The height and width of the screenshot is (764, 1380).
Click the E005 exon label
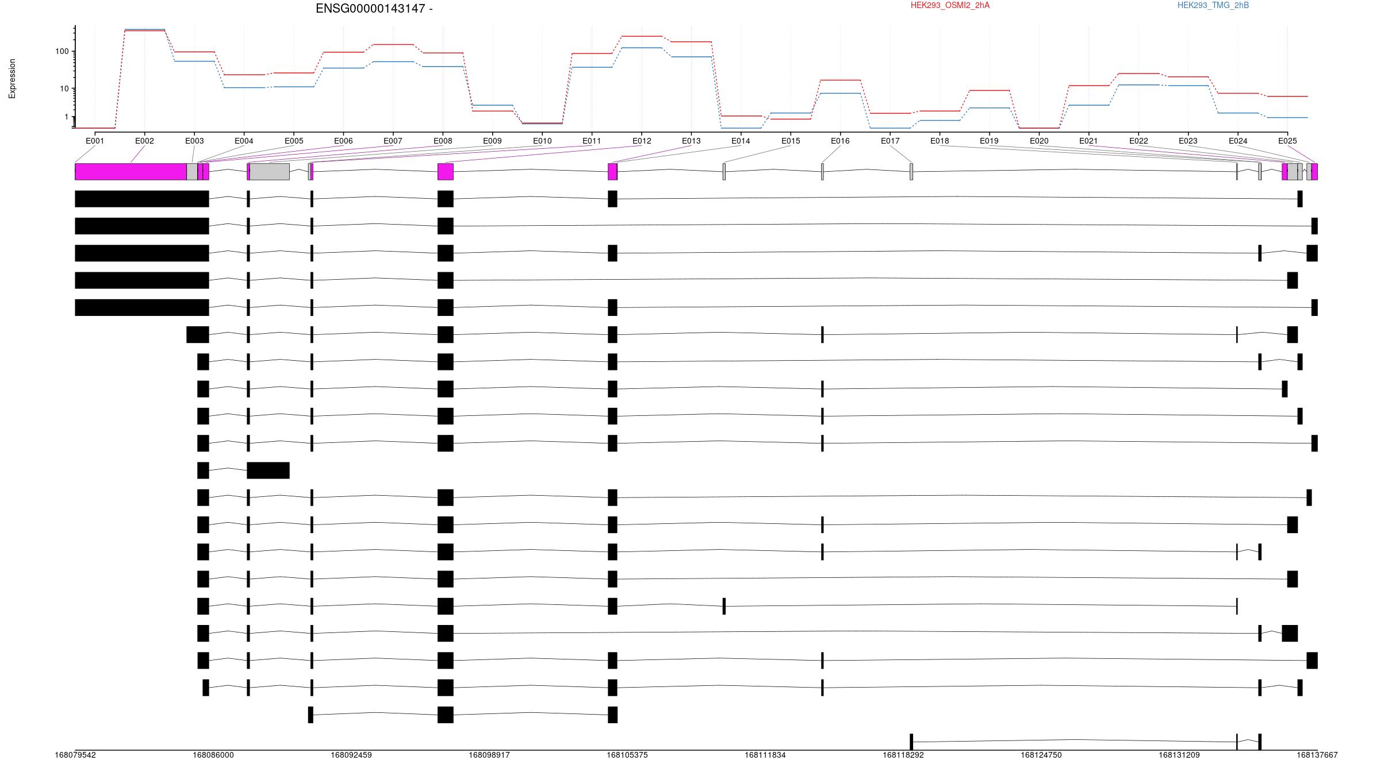pyautogui.click(x=294, y=141)
